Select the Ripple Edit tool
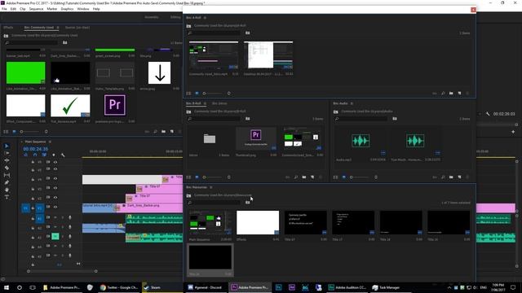 pyautogui.click(x=7, y=160)
